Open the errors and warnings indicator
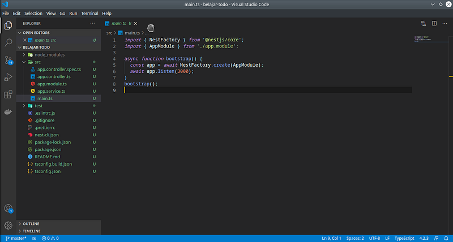 (x=50, y=238)
